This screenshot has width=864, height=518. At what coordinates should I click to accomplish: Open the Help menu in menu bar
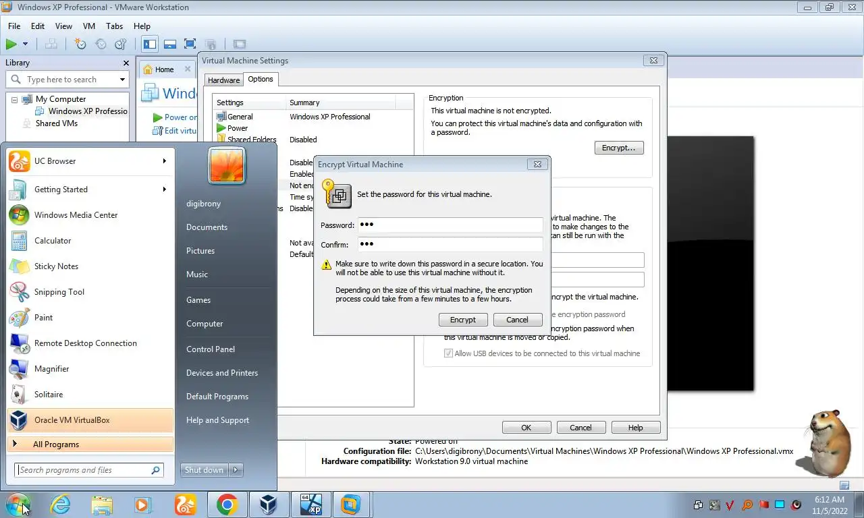(x=142, y=26)
